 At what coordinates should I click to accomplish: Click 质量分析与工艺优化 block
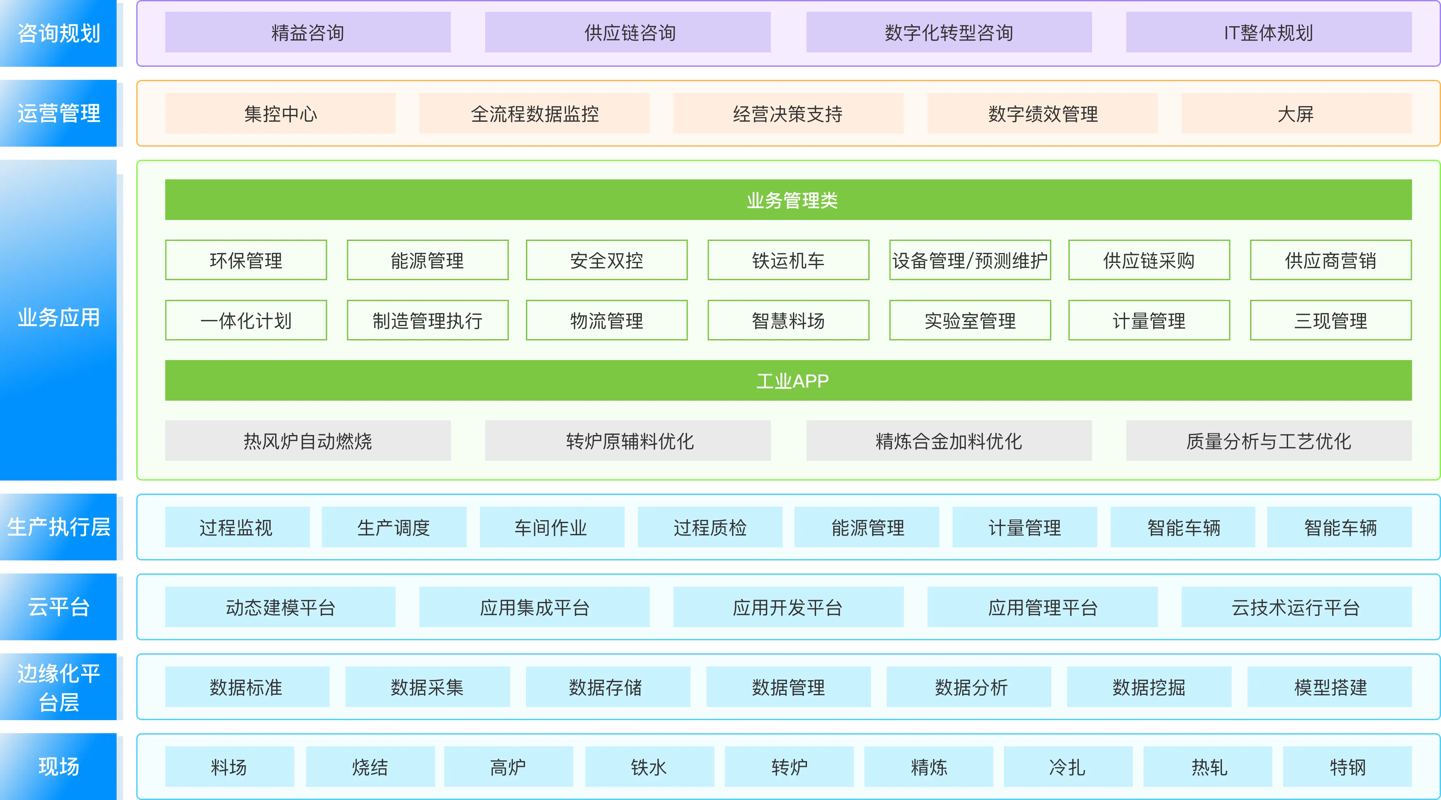pyautogui.click(x=1268, y=441)
